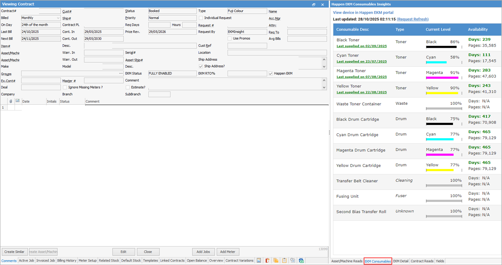The image size is (502, 265).
Task: Click the first list-view icon after Contract Variations
Action: pos(259,260)
